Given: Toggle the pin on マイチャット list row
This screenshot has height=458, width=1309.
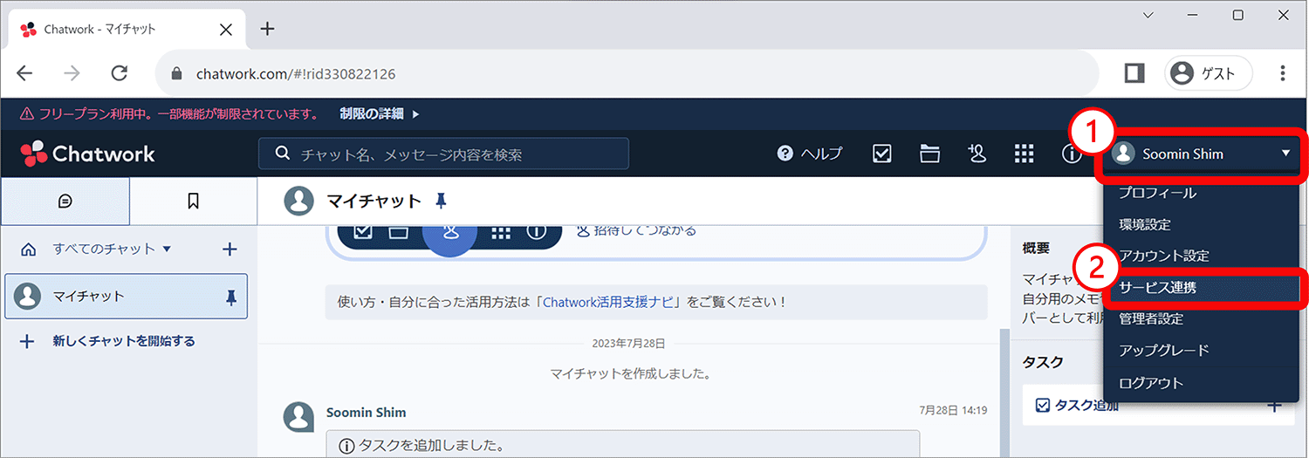Looking at the screenshot, I should click(230, 297).
